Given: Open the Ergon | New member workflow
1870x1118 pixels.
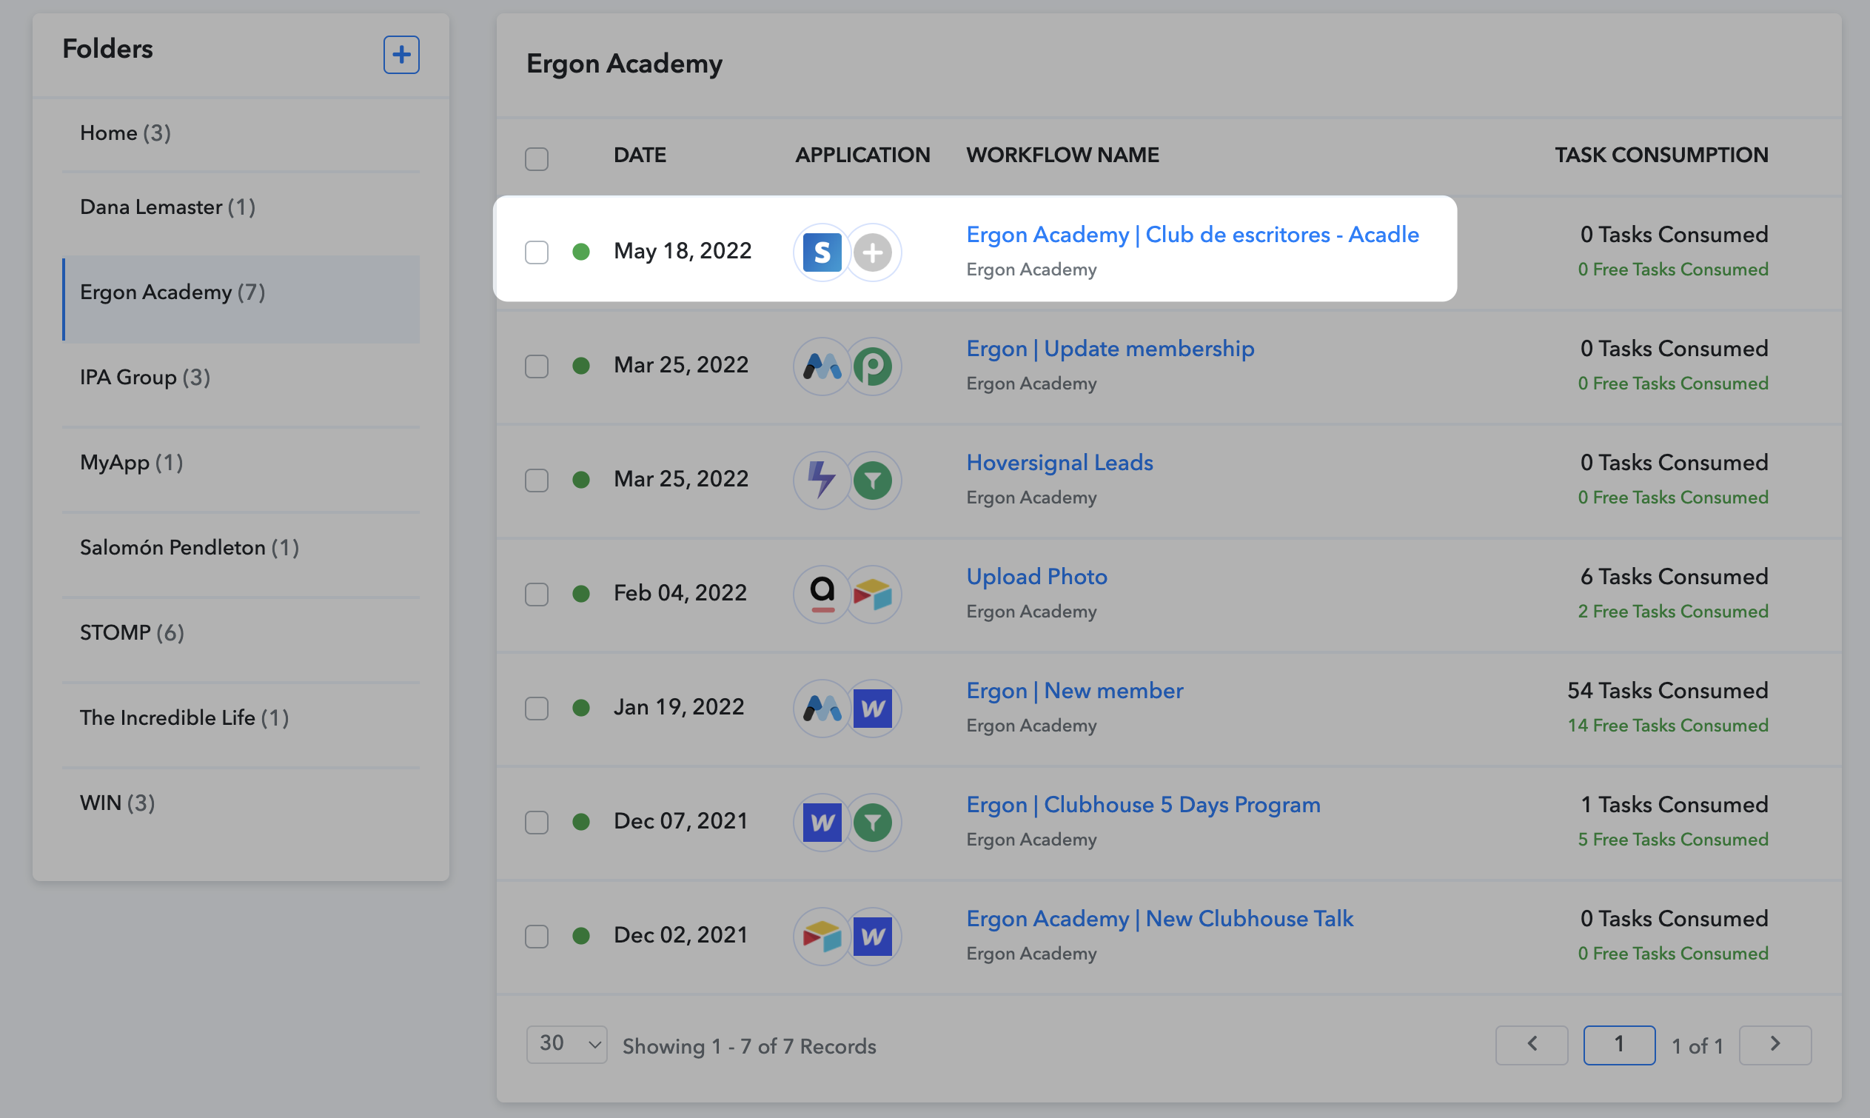Looking at the screenshot, I should coord(1075,691).
